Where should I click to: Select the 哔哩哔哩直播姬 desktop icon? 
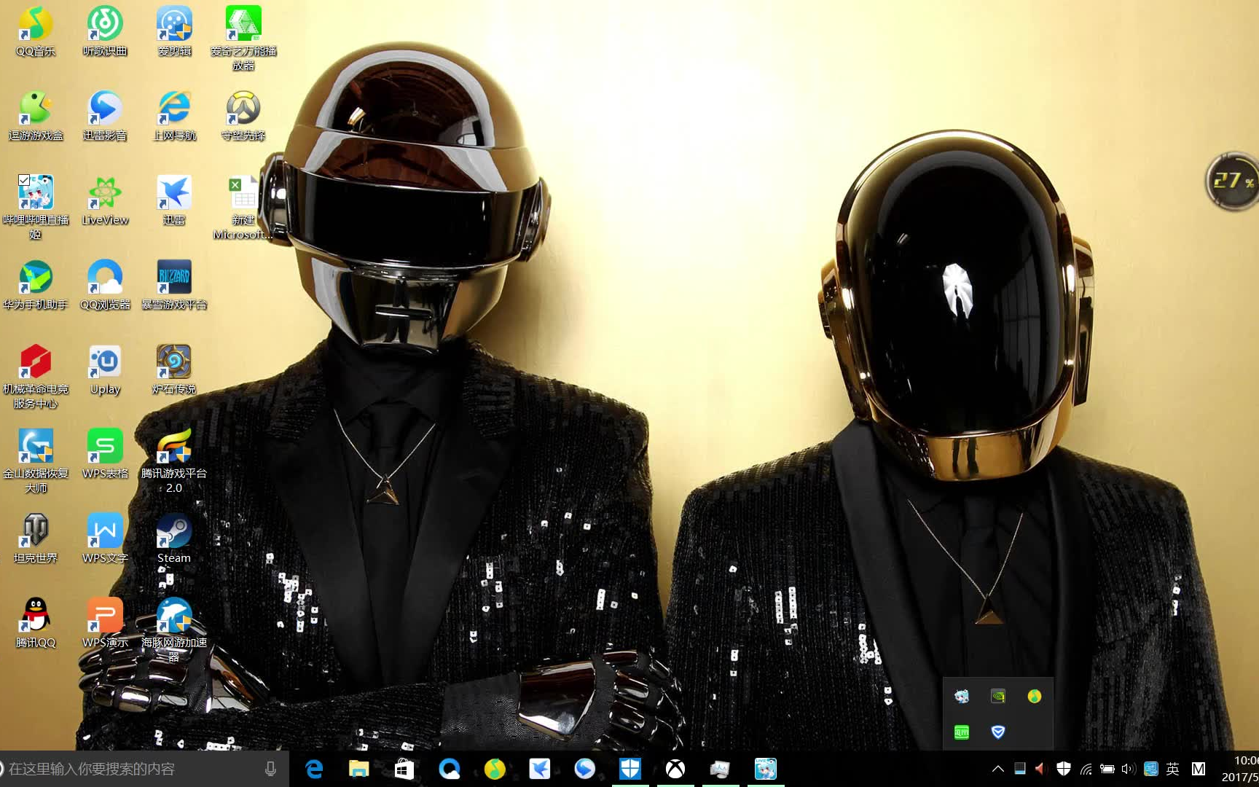pos(35,208)
